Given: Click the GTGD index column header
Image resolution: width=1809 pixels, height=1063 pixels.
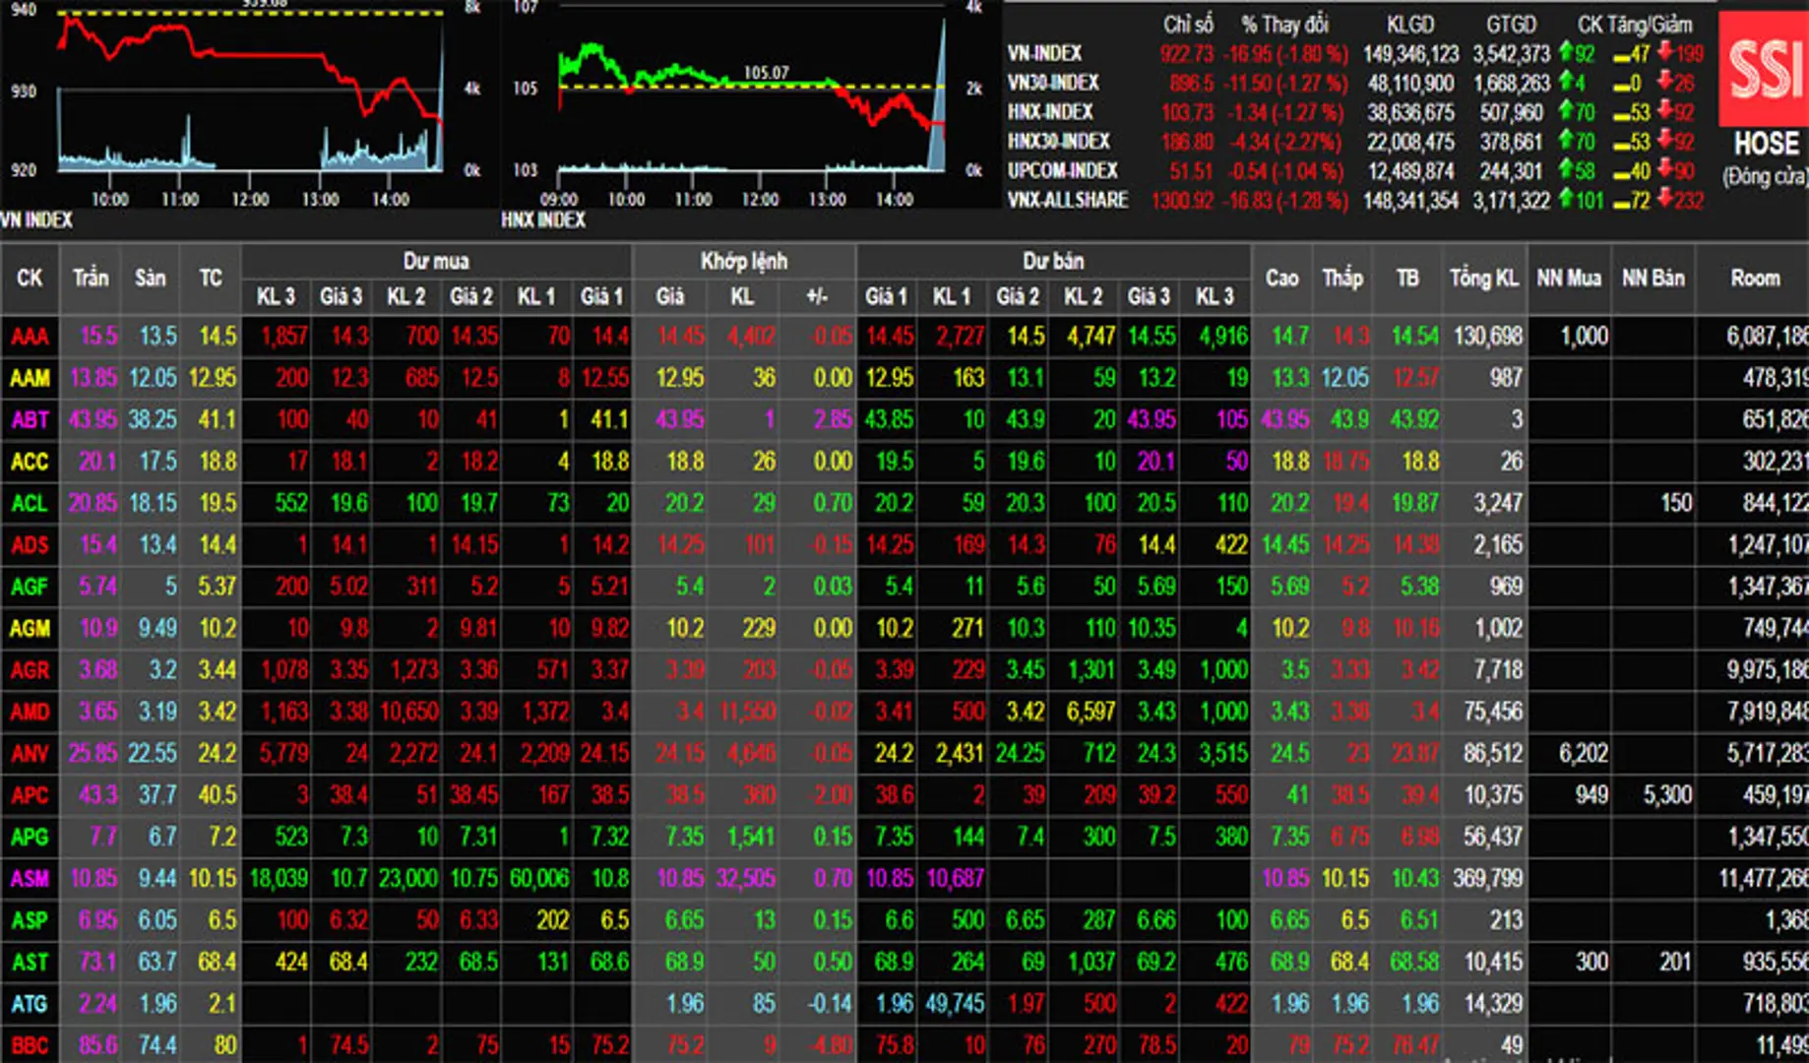Looking at the screenshot, I should click(1511, 24).
